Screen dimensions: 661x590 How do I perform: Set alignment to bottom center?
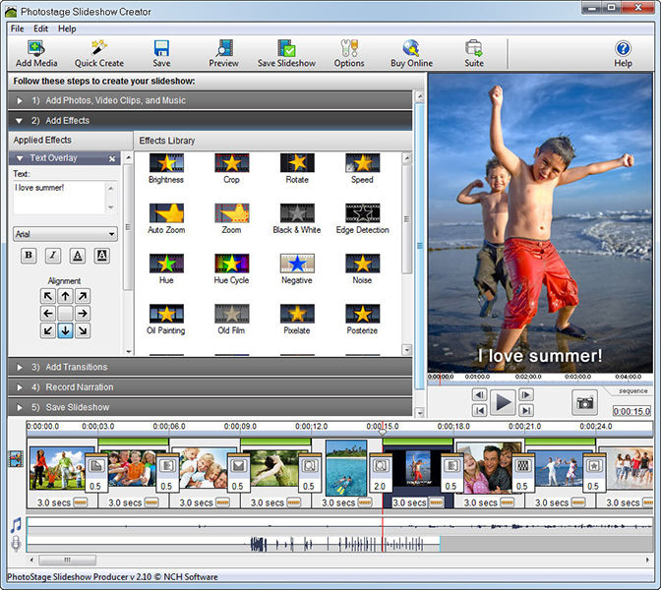[65, 330]
